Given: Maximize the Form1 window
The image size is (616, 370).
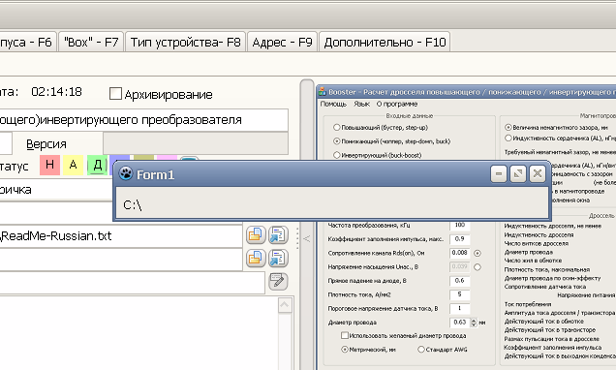Looking at the screenshot, I should tap(518, 173).
